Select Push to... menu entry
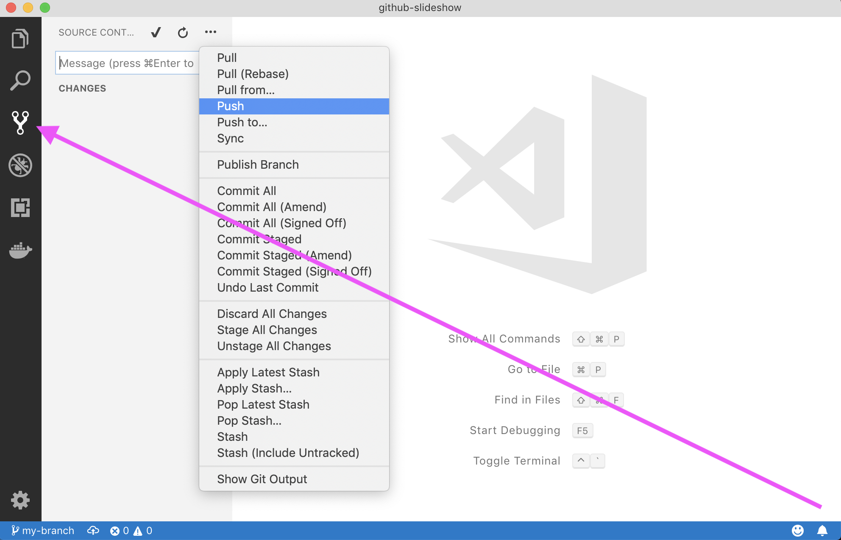This screenshot has height=540, width=841. point(294,122)
